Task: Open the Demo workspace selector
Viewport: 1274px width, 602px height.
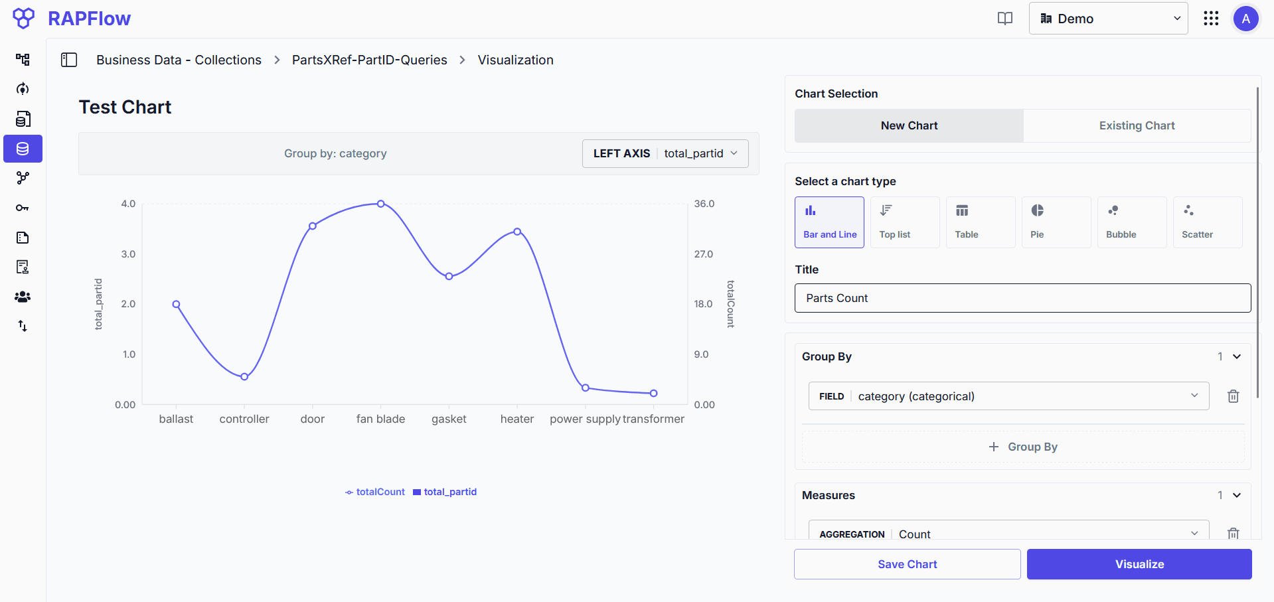Action: coord(1107,18)
